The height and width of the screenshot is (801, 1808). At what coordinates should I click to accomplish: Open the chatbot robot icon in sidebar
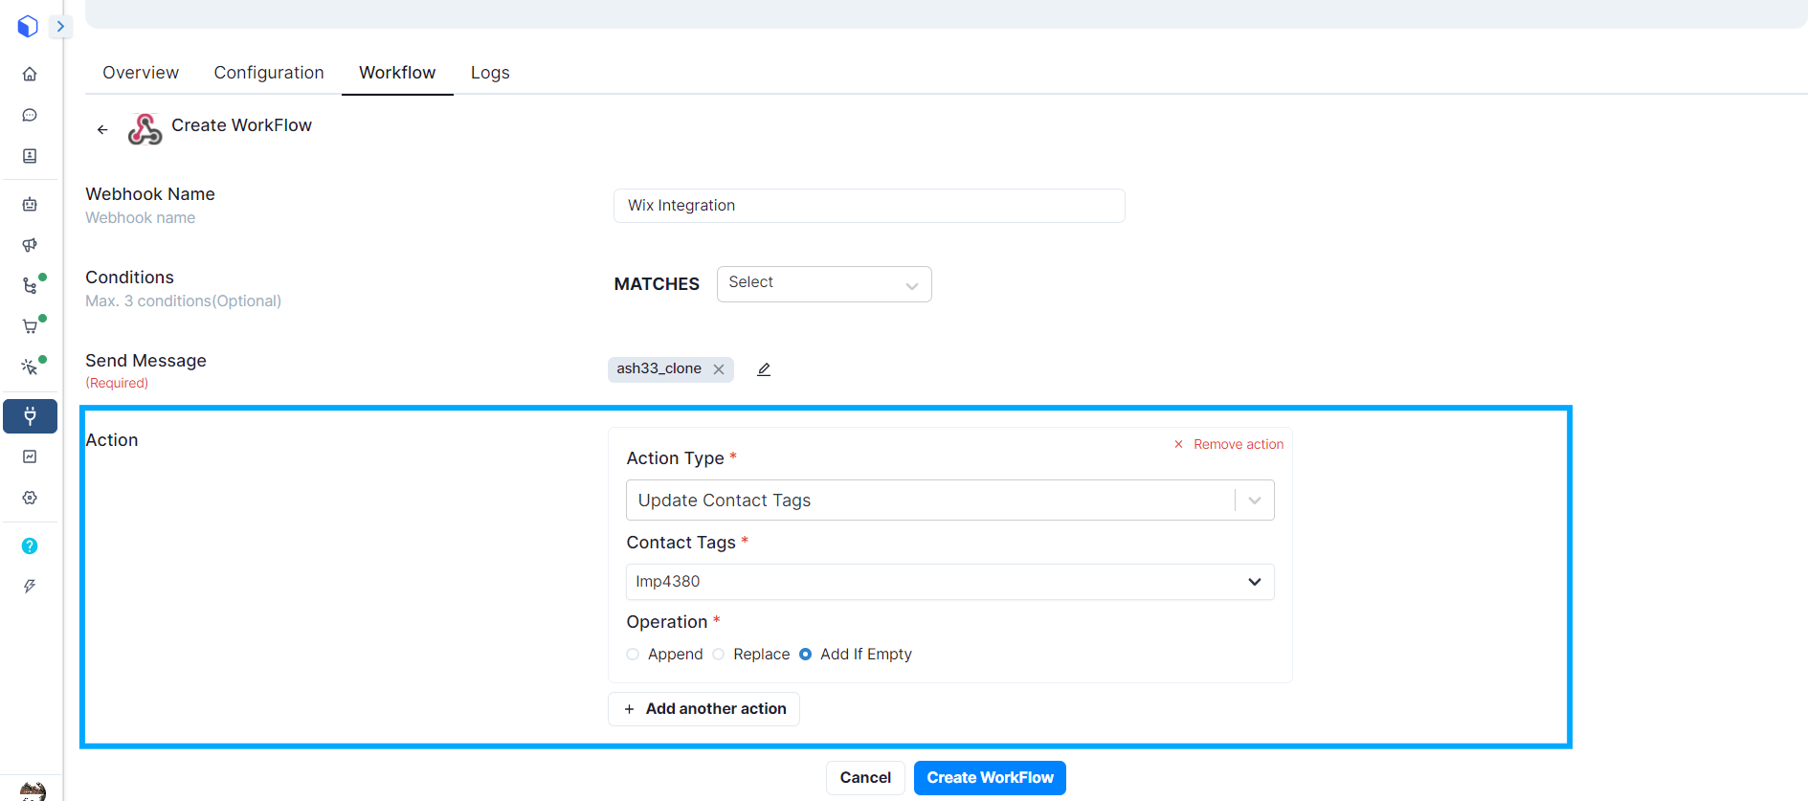(30, 204)
